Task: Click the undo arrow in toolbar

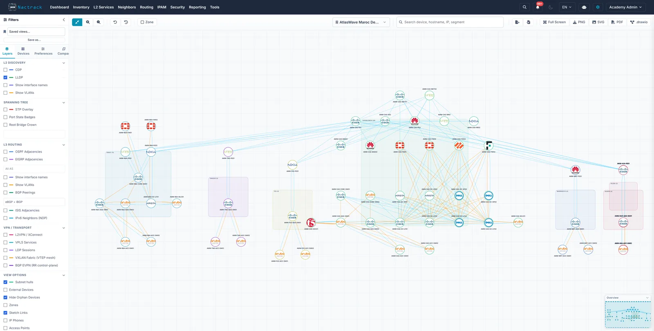Action: click(x=115, y=22)
